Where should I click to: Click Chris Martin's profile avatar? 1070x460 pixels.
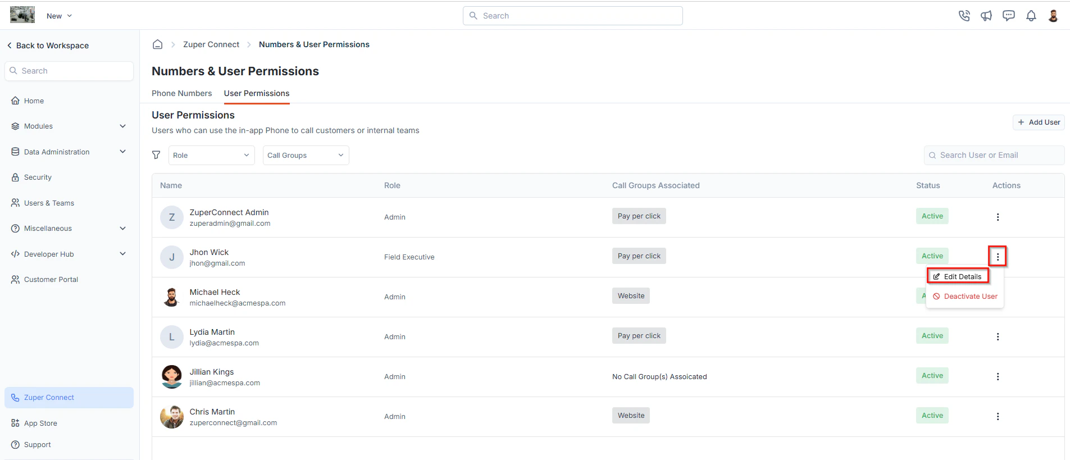172,417
